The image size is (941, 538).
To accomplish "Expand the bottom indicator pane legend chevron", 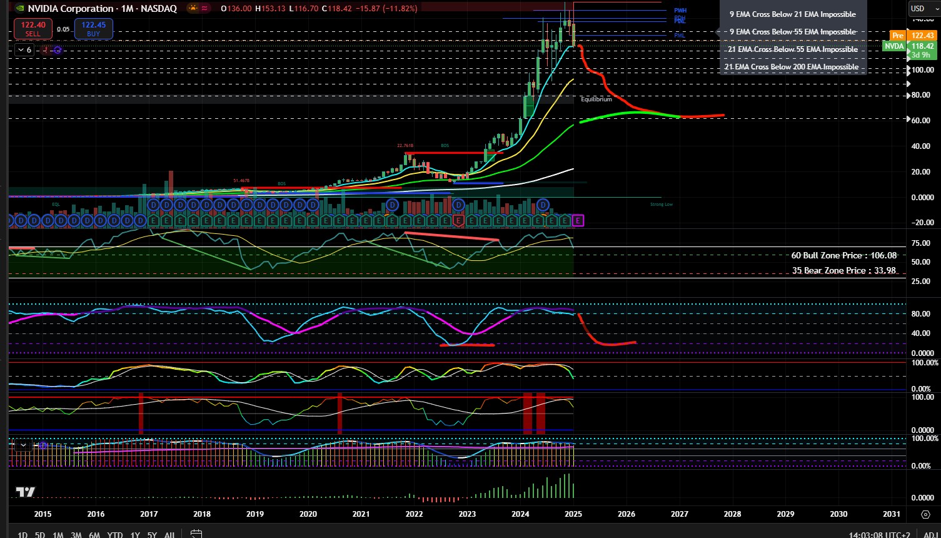I will [x=23, y=445].
